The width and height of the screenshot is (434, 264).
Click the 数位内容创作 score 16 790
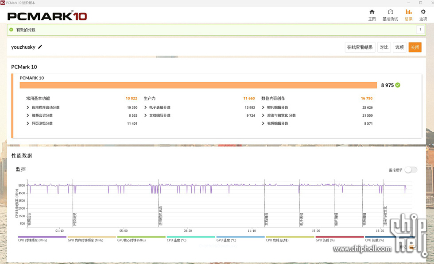point(367,99)
